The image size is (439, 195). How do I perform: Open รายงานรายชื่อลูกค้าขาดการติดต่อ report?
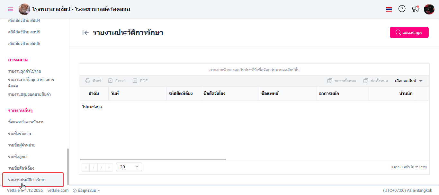point(31,83)
